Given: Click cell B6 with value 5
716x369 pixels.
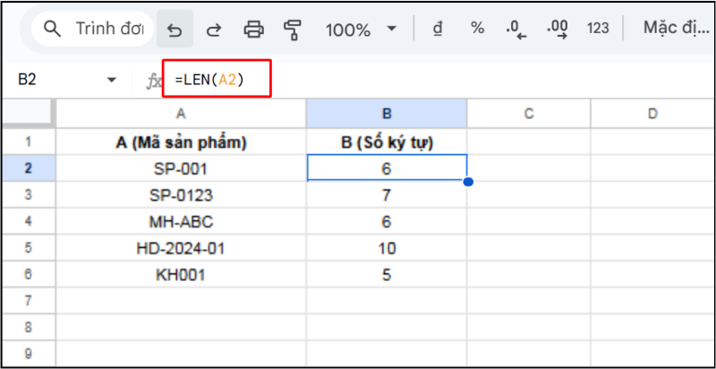Looking at the screenshot, I should (387, 274).
